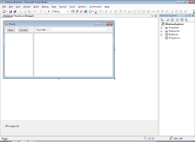Click the Paste toolbar icon
Screen dimensions: 195x142
(x=29, y=12)
